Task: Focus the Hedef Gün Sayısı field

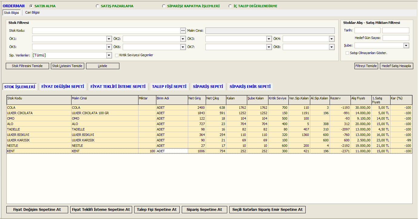Action: pyautogui.click(x=396, y=38)
